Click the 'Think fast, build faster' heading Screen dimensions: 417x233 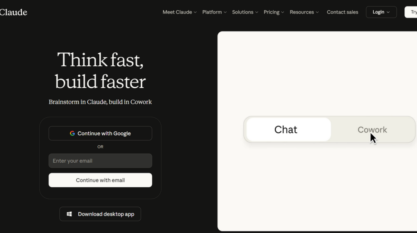100,70
